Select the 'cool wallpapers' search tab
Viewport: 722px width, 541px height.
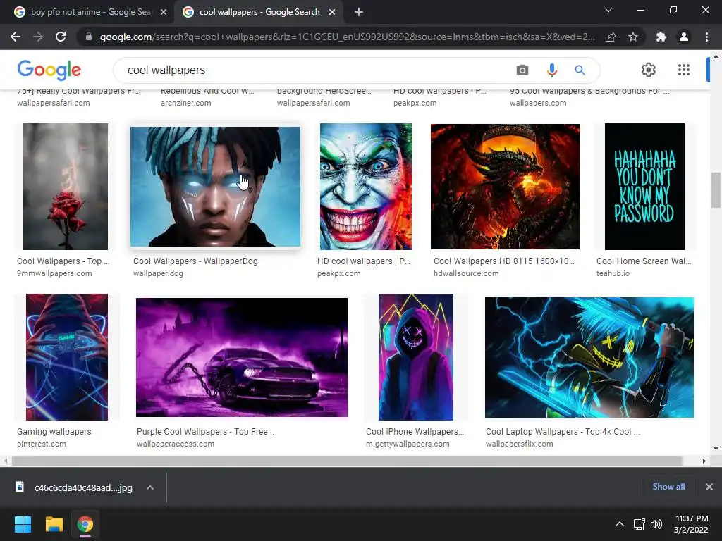click(258, 12)
